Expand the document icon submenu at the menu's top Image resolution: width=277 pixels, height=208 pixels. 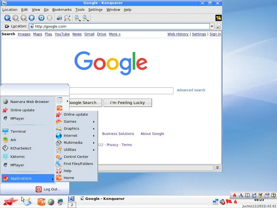tap(62, 100)
